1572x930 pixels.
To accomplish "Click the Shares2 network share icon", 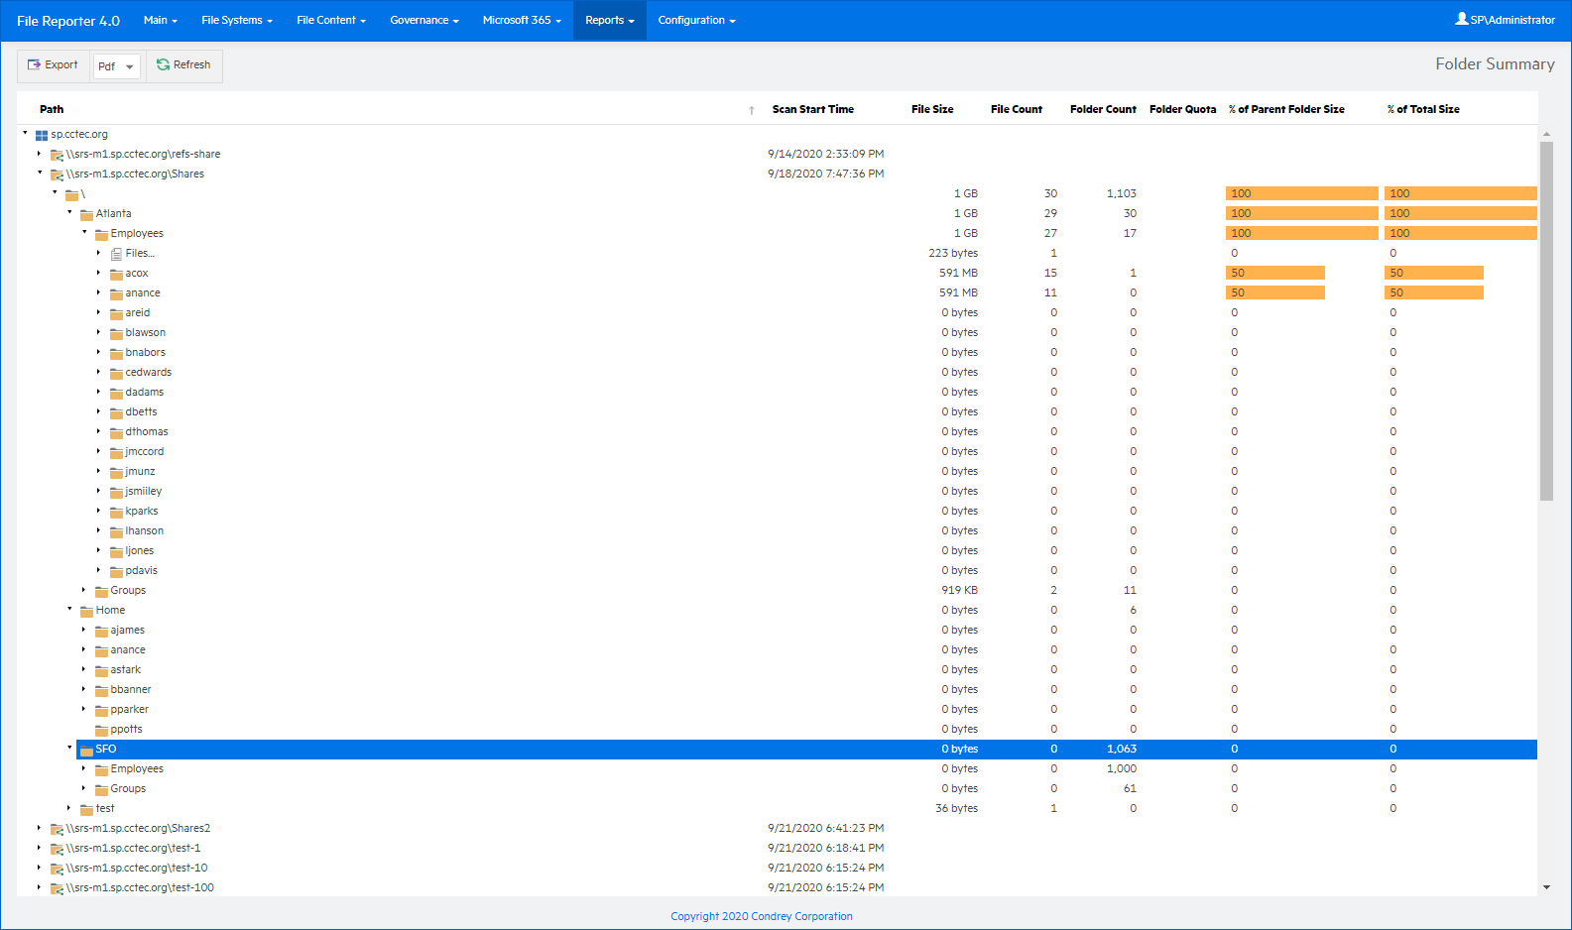I will pyautogui.click(x=58, y=829).
